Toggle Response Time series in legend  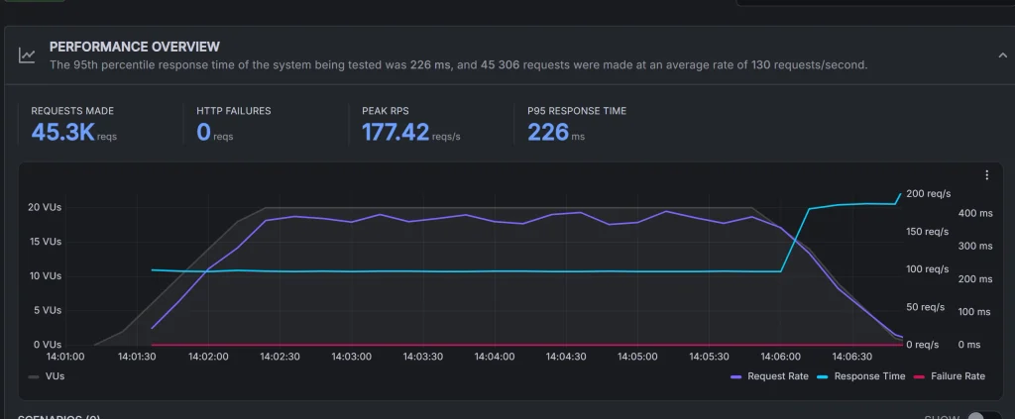click(x=860, y=376)
